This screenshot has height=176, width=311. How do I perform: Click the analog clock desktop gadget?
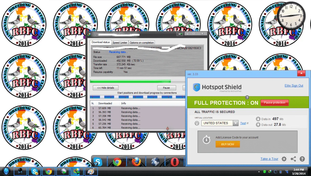[x=291, y=16]
